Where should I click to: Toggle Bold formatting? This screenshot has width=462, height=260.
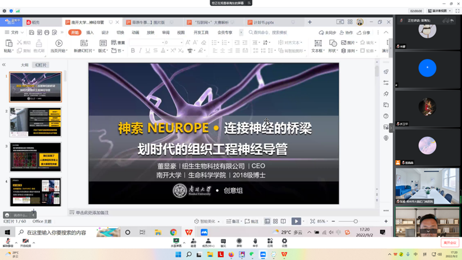point(133,50)
